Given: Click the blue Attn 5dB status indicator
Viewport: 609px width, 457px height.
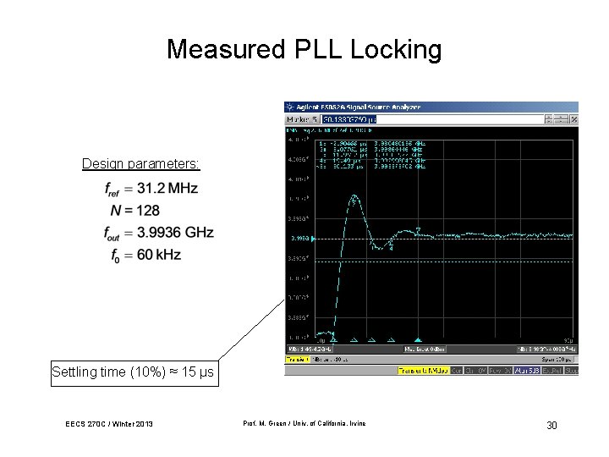Looking at the screenshot, I should [x=527, y=371].
